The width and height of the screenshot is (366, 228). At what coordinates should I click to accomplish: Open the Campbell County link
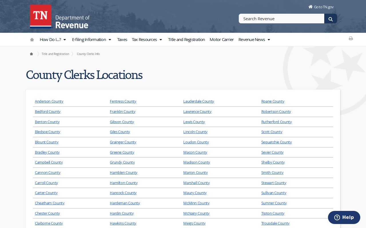click(49, 162)
